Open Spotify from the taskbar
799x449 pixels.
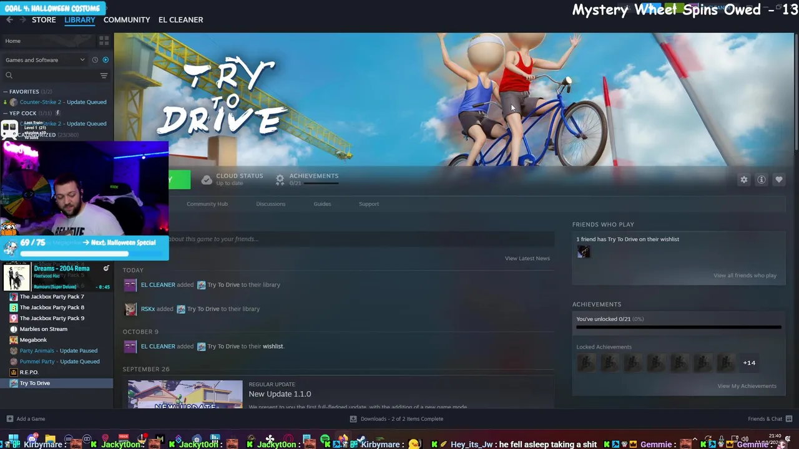[x=325, y=440]
